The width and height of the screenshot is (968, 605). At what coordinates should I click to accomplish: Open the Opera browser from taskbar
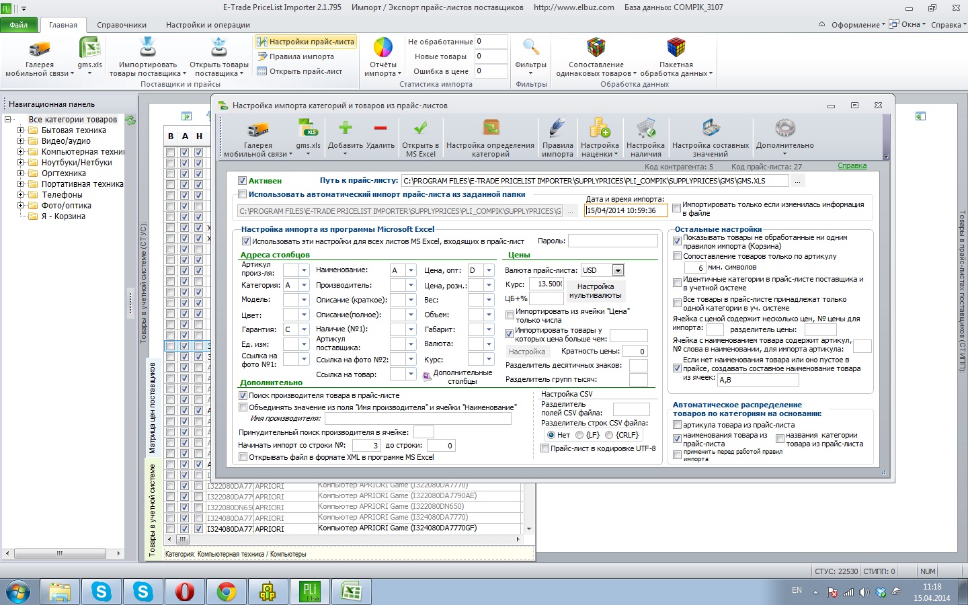[x=185, y=592]
